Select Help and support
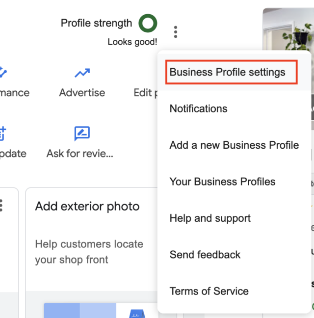Viewport: 314px width, 318px height. tap(210, 218)
